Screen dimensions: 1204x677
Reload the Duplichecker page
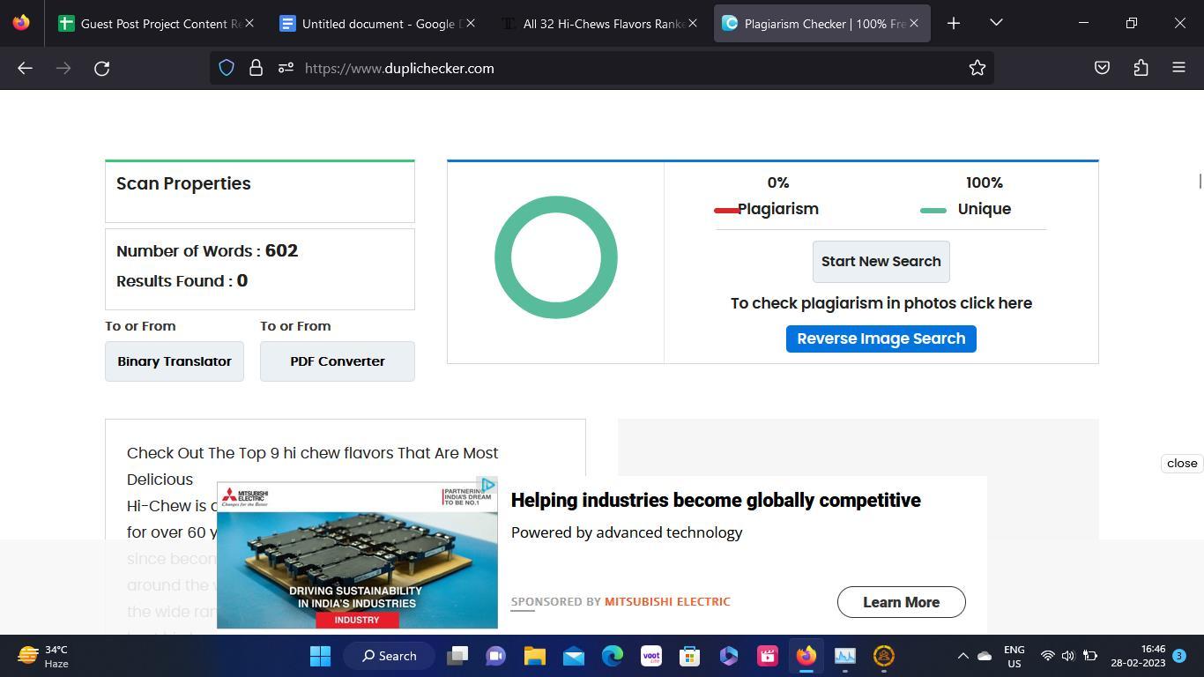coord(102,68)
